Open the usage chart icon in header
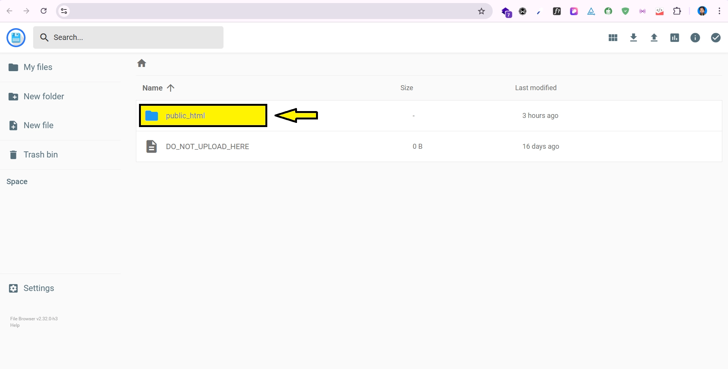The height and width of the screenshot is (369, 728). tap(674, 38)
